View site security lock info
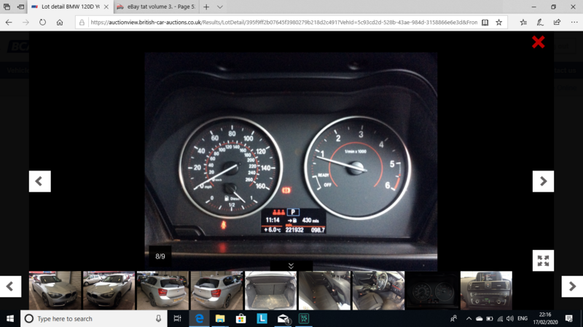 tap(82, 23)
